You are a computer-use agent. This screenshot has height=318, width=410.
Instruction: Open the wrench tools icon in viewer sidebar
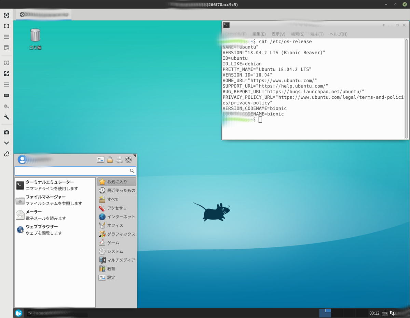(x=6, y=117)
